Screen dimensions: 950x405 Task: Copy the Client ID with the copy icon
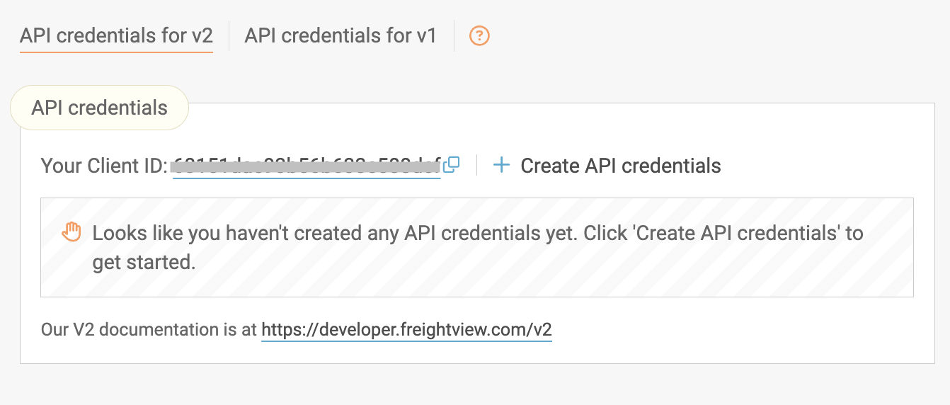[451, 165]
